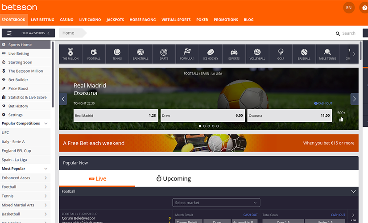Open Virtual Sports in top menu
368x223 pixels.
[x=176, y=20]
